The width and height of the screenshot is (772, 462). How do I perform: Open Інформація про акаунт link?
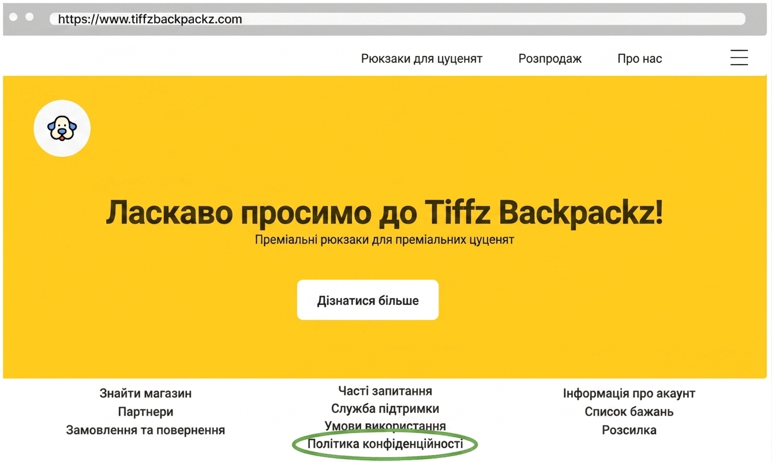(629, 393)
